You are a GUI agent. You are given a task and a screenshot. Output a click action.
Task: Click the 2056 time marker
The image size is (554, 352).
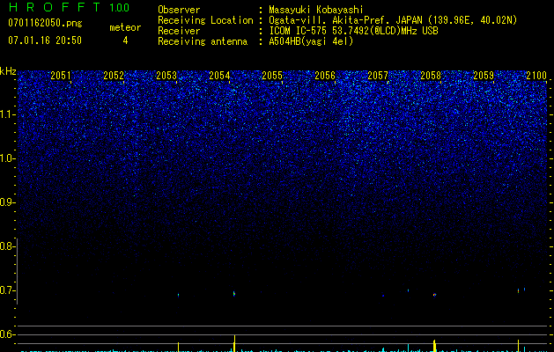325,76
